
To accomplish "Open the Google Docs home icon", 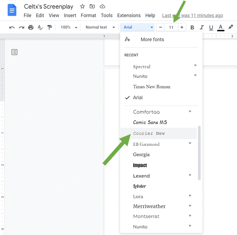I will [x=12, y=10].
